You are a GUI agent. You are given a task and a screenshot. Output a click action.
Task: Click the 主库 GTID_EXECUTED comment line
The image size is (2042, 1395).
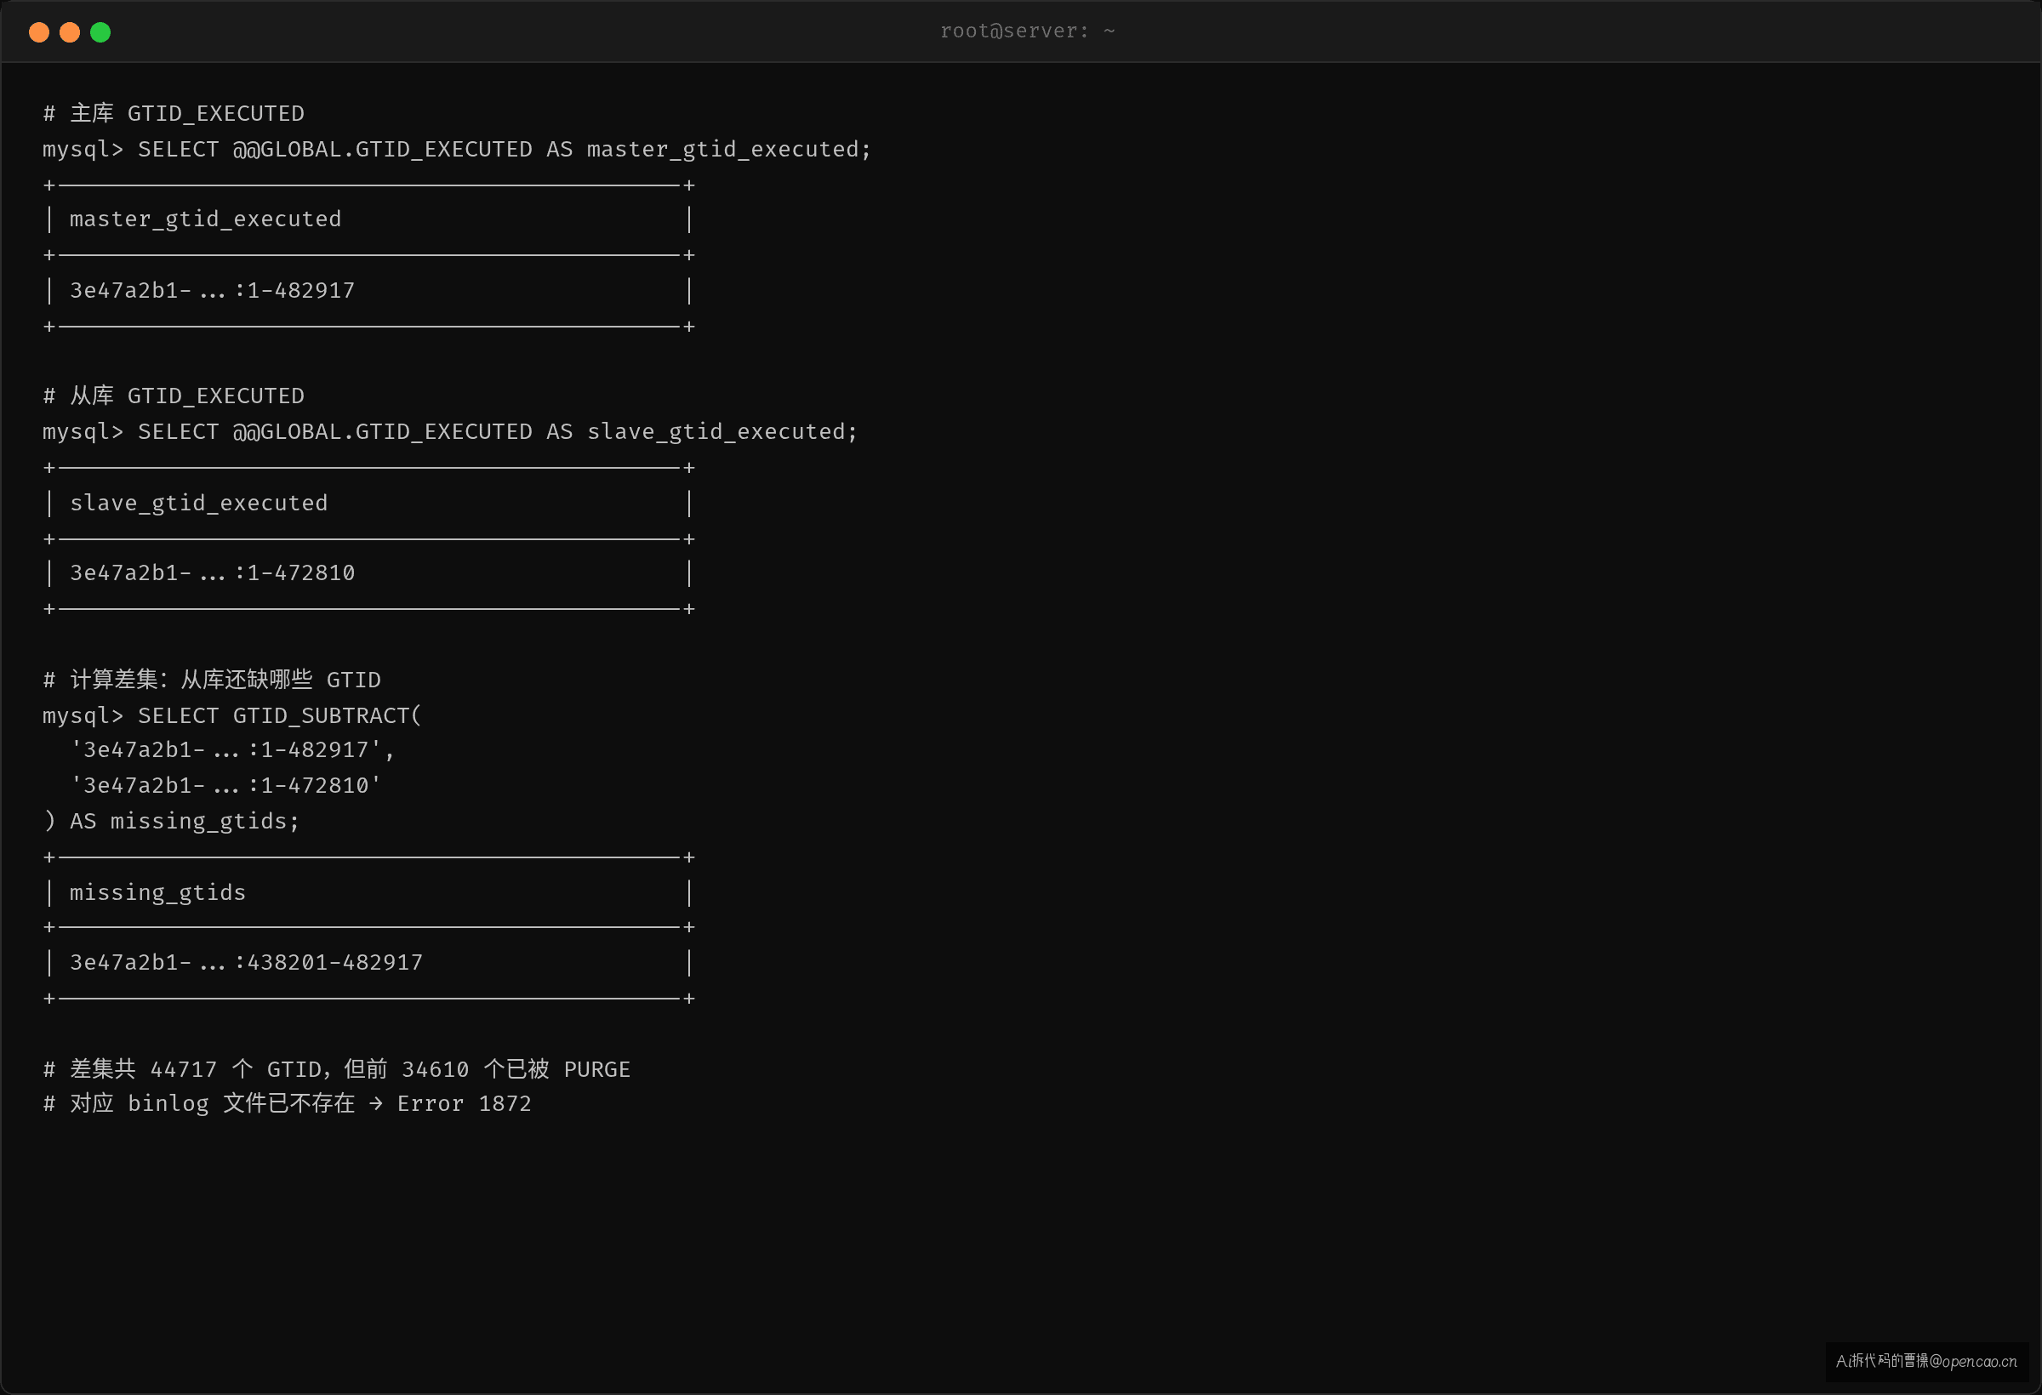174,113
